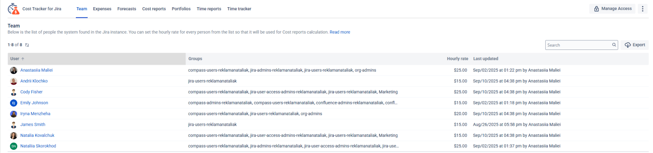Click Emily Johnson's EJ avatar
Image resolution: width=653 pixels, height=153 pixels.
[x=13, y=103]
